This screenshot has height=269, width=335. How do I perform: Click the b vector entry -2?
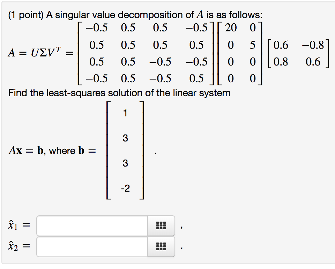click(125, 188)
